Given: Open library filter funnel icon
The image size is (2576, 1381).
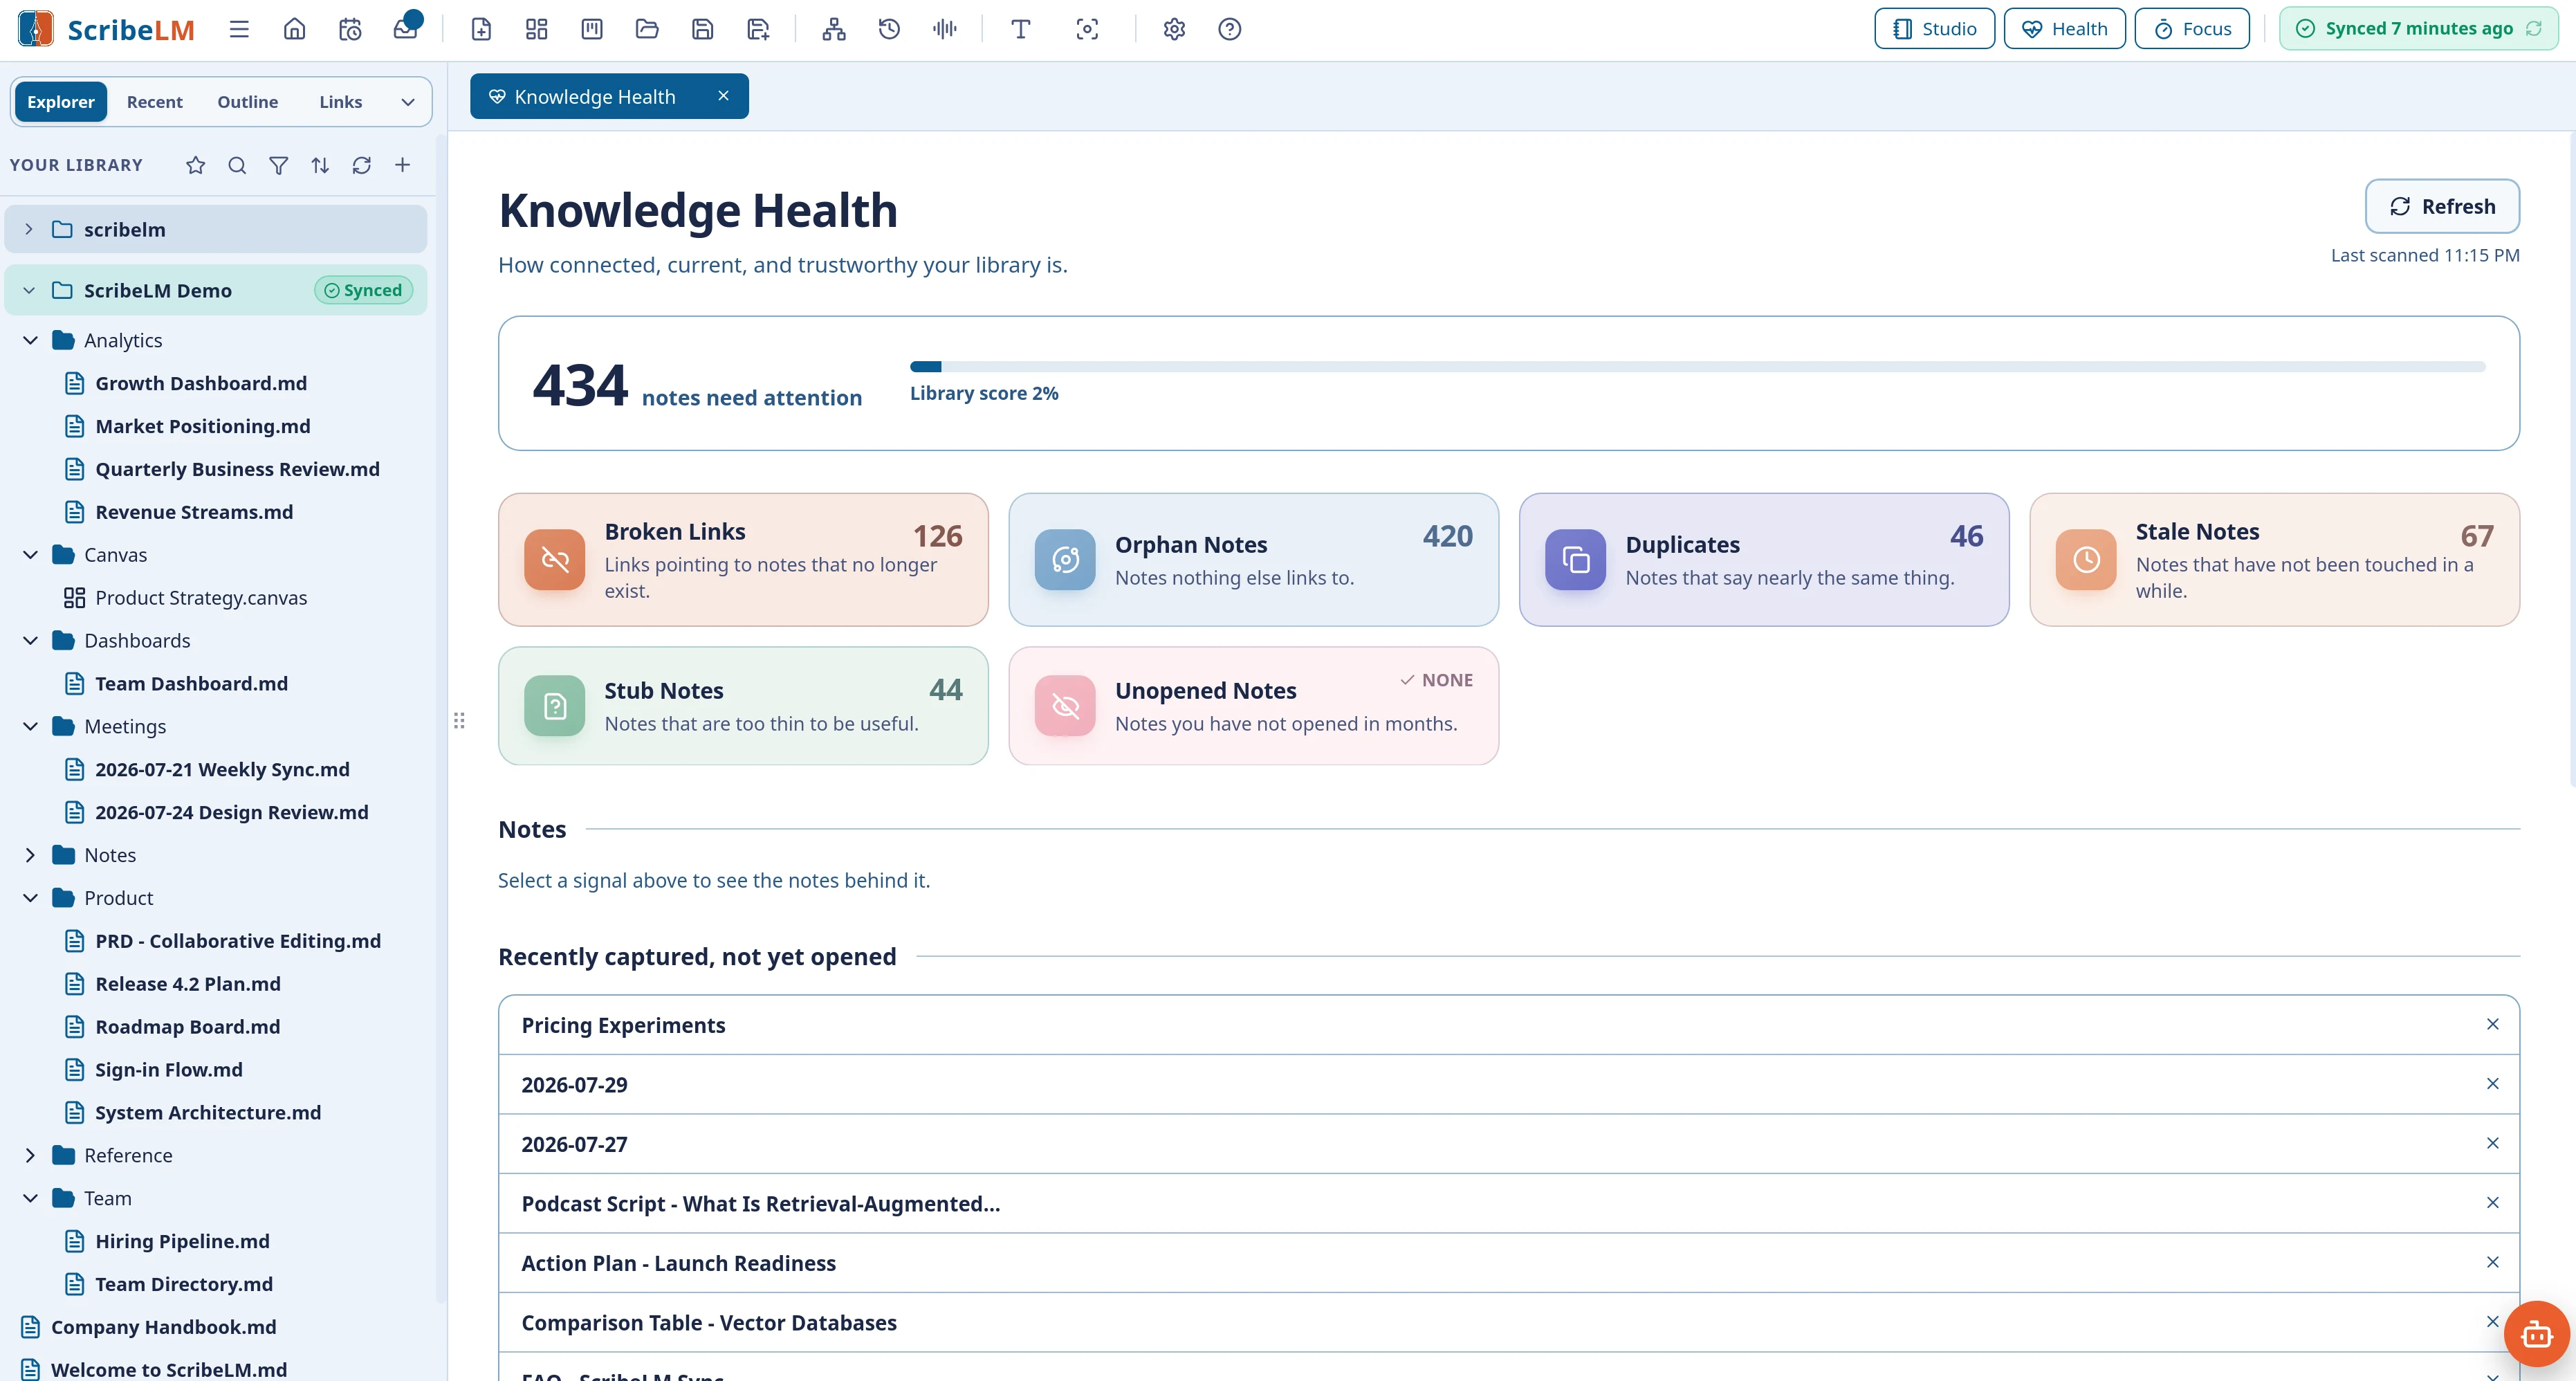Looking at the screenshot, I should coord(279,165).
